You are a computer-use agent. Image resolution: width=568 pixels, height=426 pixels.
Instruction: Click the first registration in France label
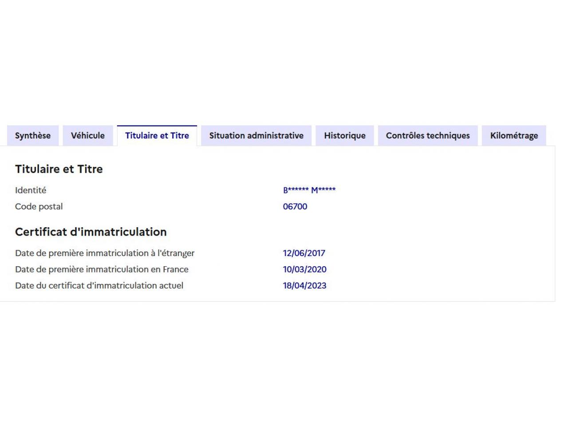(x=102, y=269)
